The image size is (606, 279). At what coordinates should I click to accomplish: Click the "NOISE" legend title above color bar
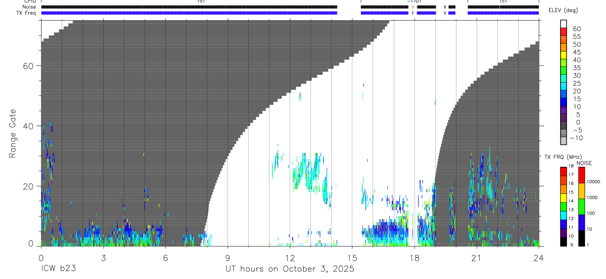pos(584,163)
